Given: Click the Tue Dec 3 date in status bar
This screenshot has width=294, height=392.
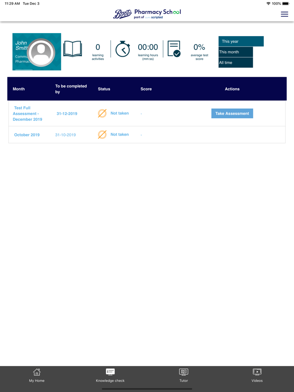Looking at the screenshot, I should (31, 3).
